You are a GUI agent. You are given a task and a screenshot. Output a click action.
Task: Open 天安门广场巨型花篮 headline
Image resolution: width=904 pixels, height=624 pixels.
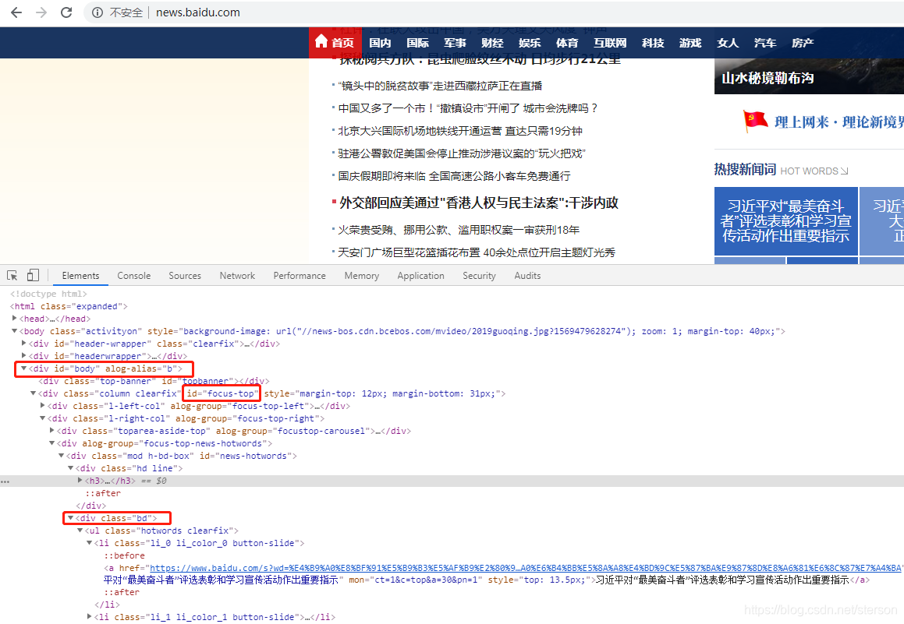click(x=477, y=252)
